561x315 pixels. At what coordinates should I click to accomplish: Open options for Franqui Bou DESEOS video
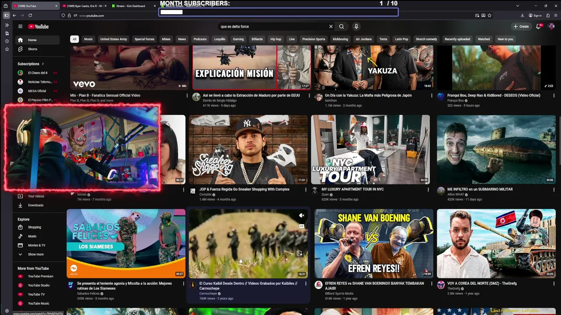pyautogui.click(x=554, y=95)
